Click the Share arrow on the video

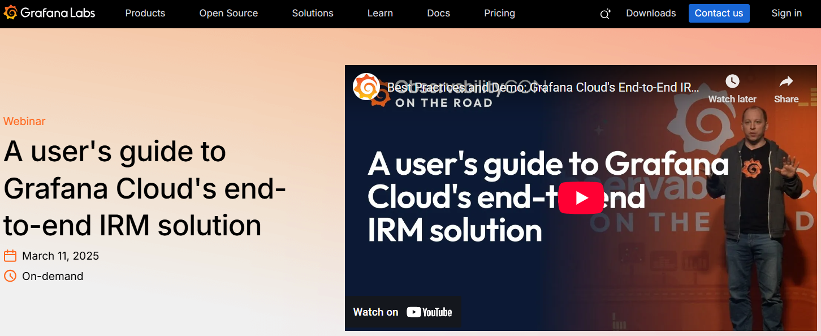coord(786,89)
